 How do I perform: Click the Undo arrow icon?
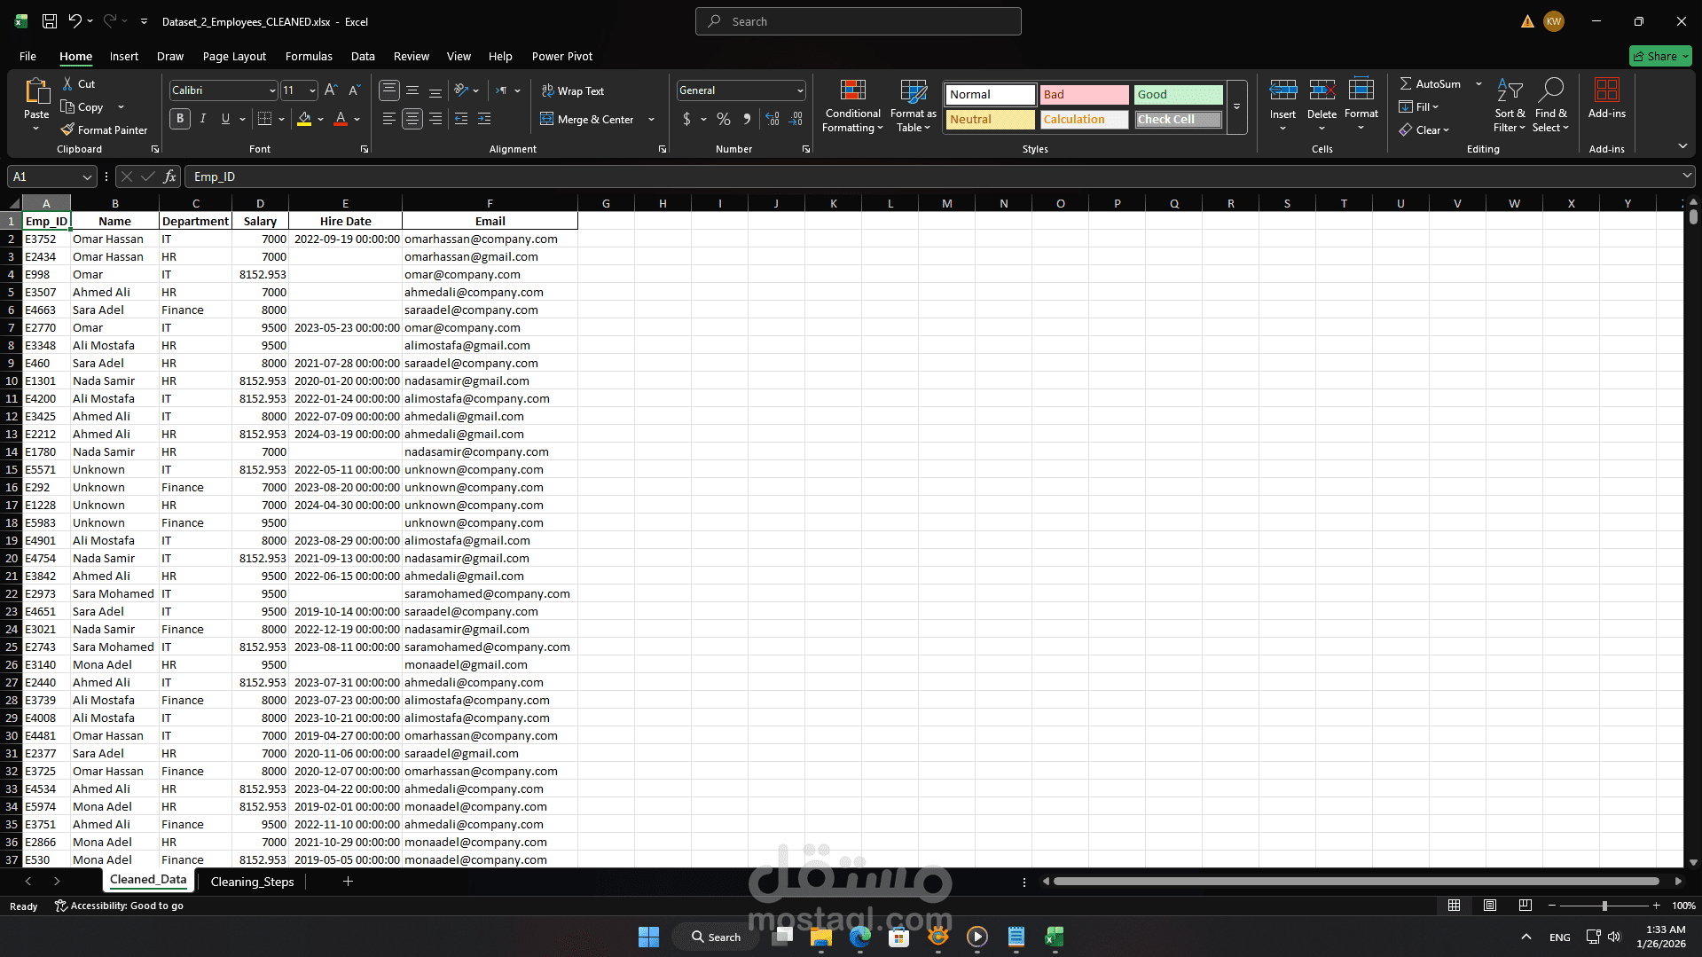pos(75,21)
